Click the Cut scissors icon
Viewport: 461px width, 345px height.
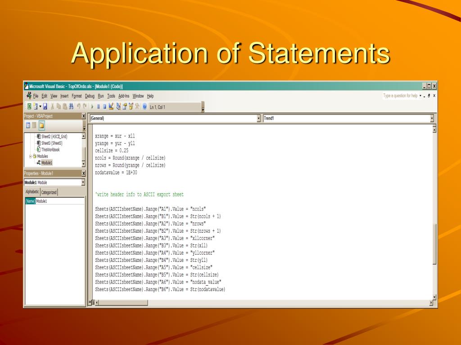pyautogui.click(x=52, y=106)
